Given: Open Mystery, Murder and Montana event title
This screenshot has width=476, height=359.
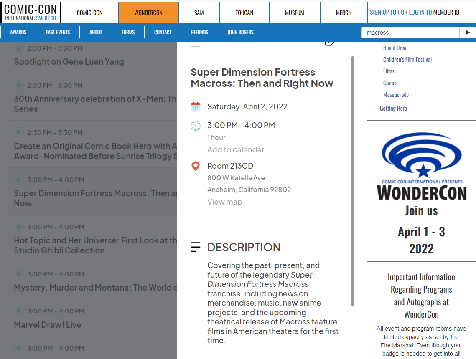Looking at the screenshot, I should [96, 288].
